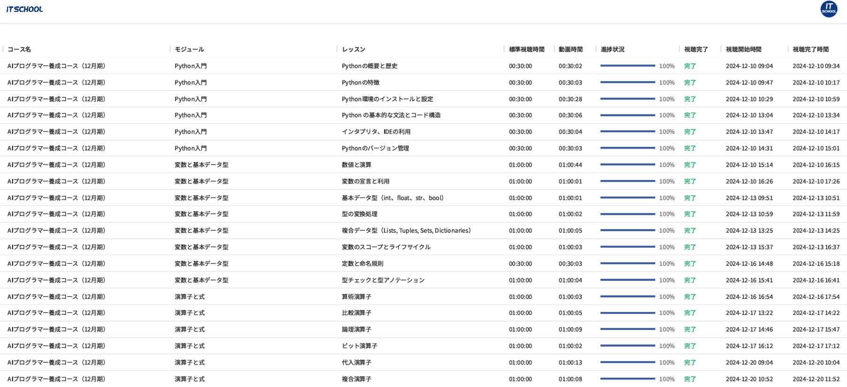Click video time 00:30:28

tap(570, 99)
